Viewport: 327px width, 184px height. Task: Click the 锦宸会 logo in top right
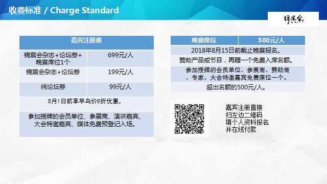[293, 19]
